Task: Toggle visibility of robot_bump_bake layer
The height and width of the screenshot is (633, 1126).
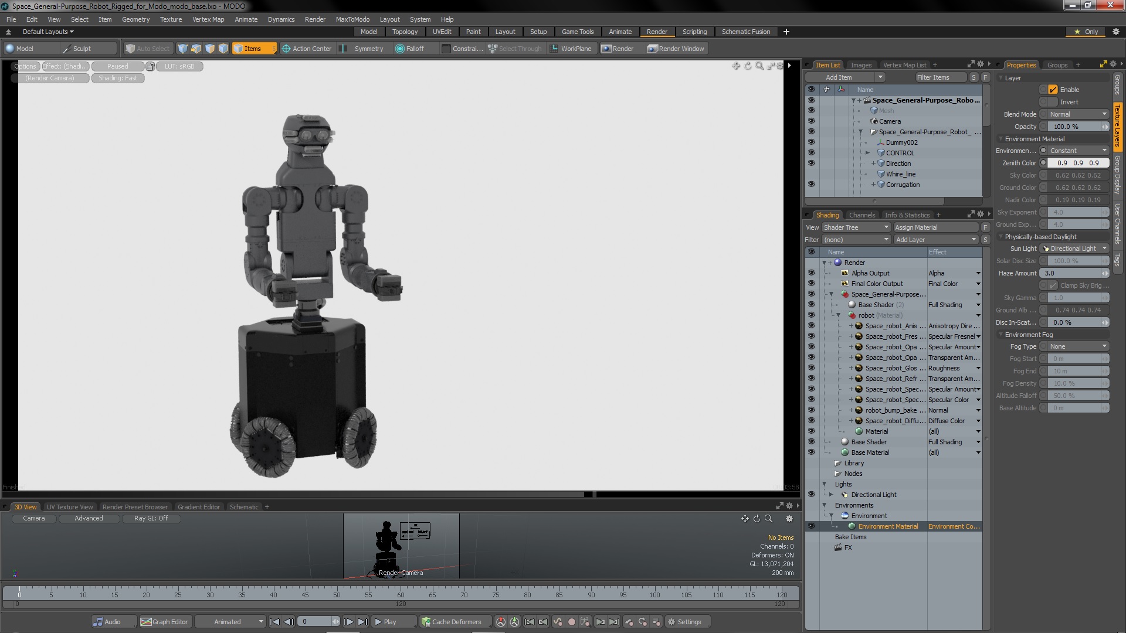Action: (x=811, y=410)
